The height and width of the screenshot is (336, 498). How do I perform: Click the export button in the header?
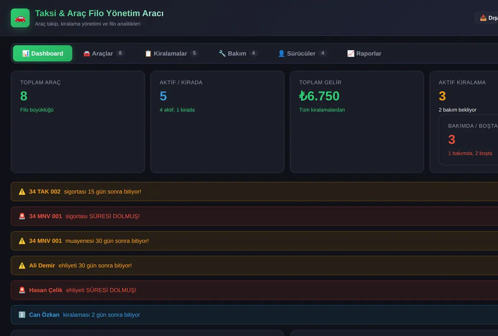pos(487,18)
